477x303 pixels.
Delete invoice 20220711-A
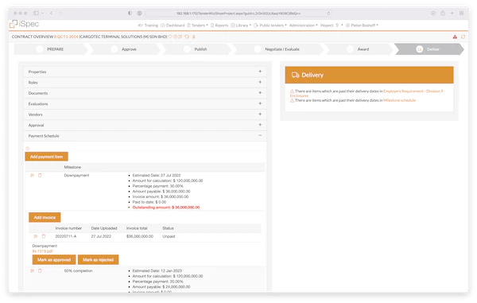44,236
